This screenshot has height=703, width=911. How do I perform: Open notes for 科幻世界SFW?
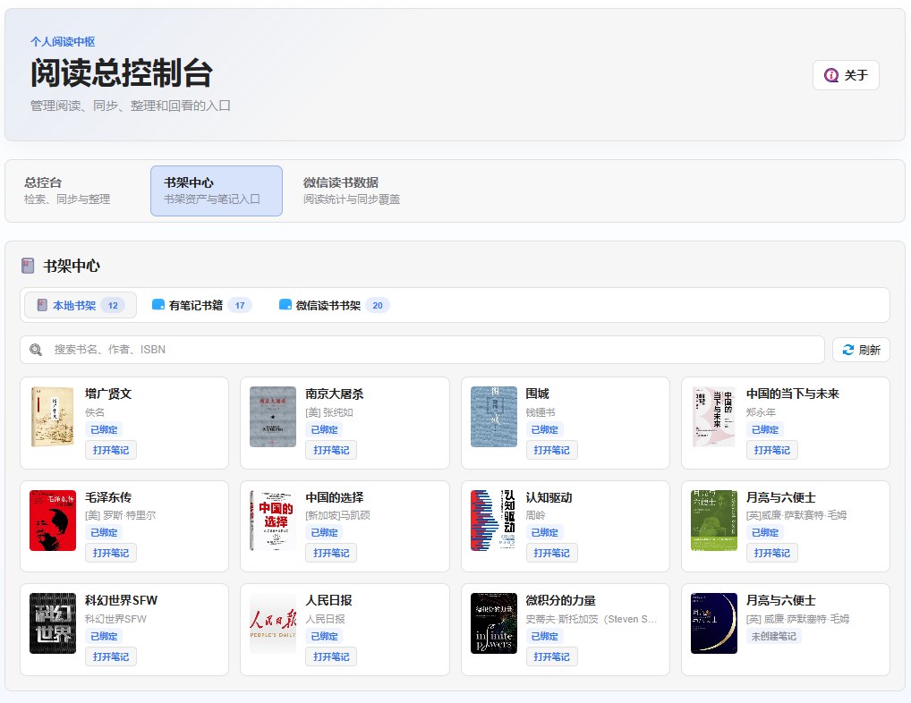pyautogui.click(x=111, y=656)
